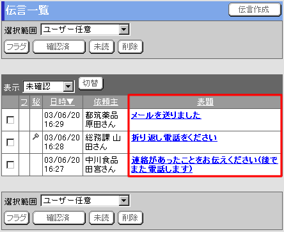Image resolution: width=284 pixels, height=232 pixels.
Task: Click the secret pin icon in 総務課 row
Action: 36,137
